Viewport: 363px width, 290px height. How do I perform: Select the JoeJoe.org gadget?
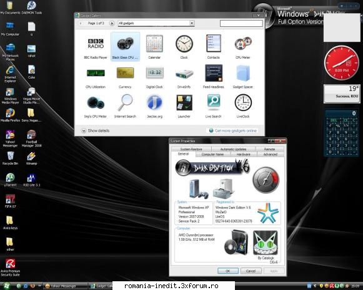[x=155, y=106]
